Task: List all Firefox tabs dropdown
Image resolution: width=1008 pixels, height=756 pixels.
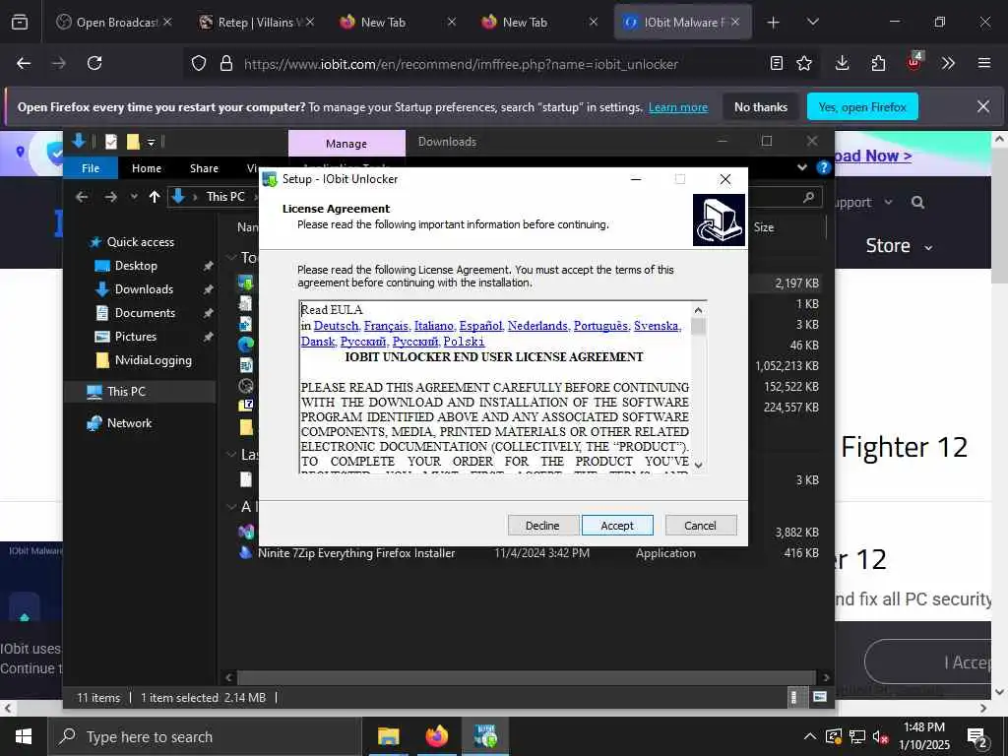Action: point(812,23)
